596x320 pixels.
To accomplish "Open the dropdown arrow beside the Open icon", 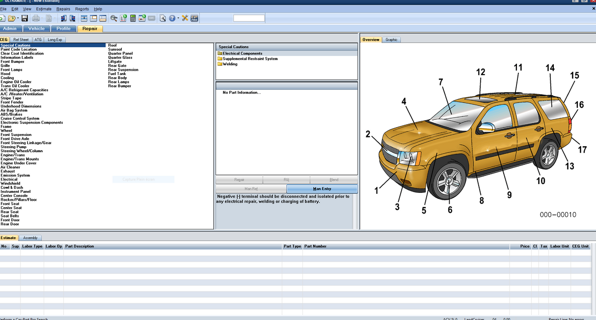I will coord(18,18).
